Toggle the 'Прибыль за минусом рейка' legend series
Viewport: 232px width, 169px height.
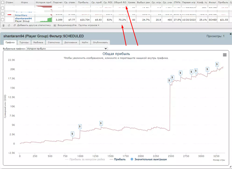tap(85, 159)
